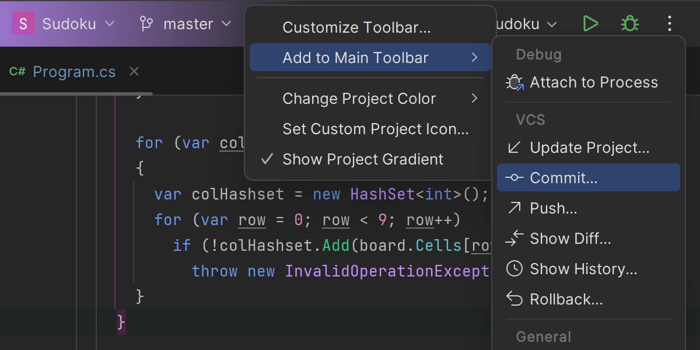The image size is (700, 350).
Task: Click the Update Project arrow icon
Action: click(514, 148)
